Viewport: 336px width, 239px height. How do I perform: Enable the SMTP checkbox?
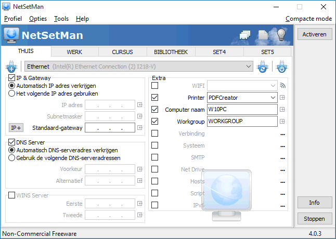[154, 157]
